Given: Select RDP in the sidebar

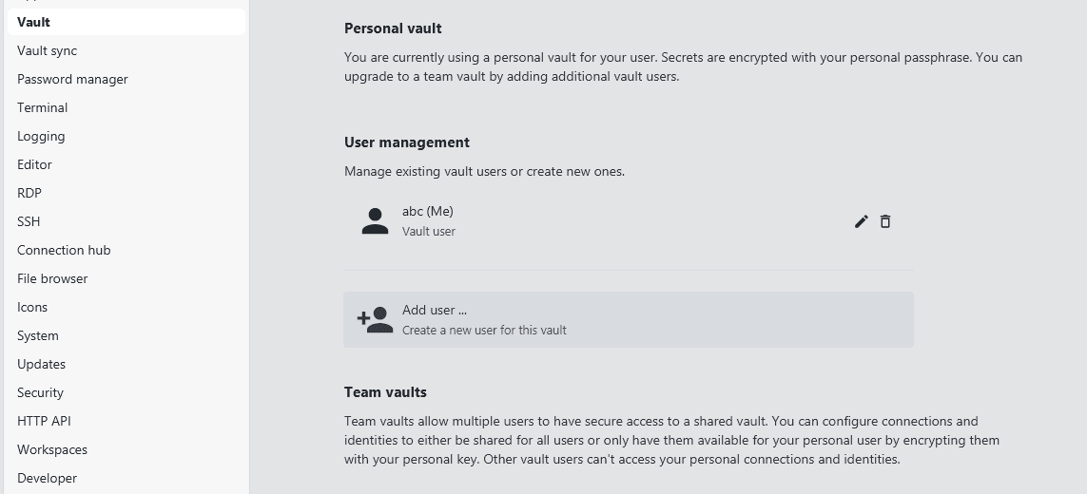Looking at the screenshot, I should pos(29,193).
